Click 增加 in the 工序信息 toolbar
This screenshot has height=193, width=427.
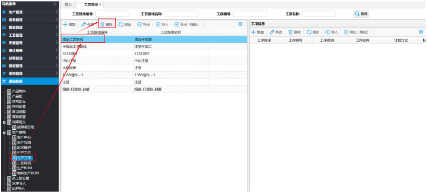[257, 32]
